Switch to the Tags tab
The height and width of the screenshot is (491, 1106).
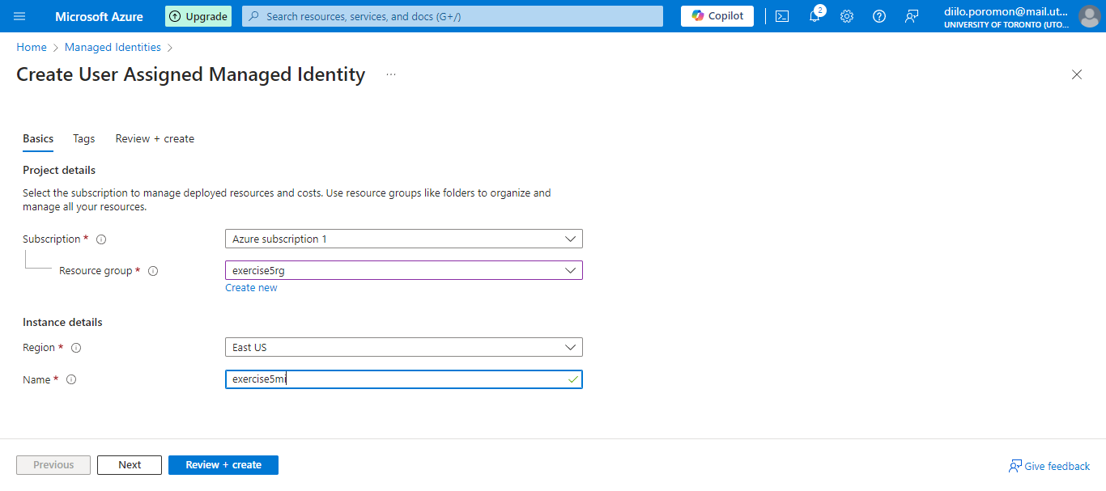[83, 138]
